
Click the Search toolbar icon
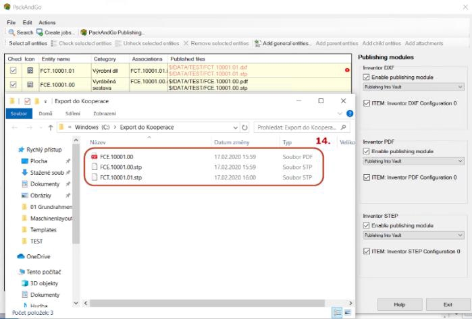11,32
